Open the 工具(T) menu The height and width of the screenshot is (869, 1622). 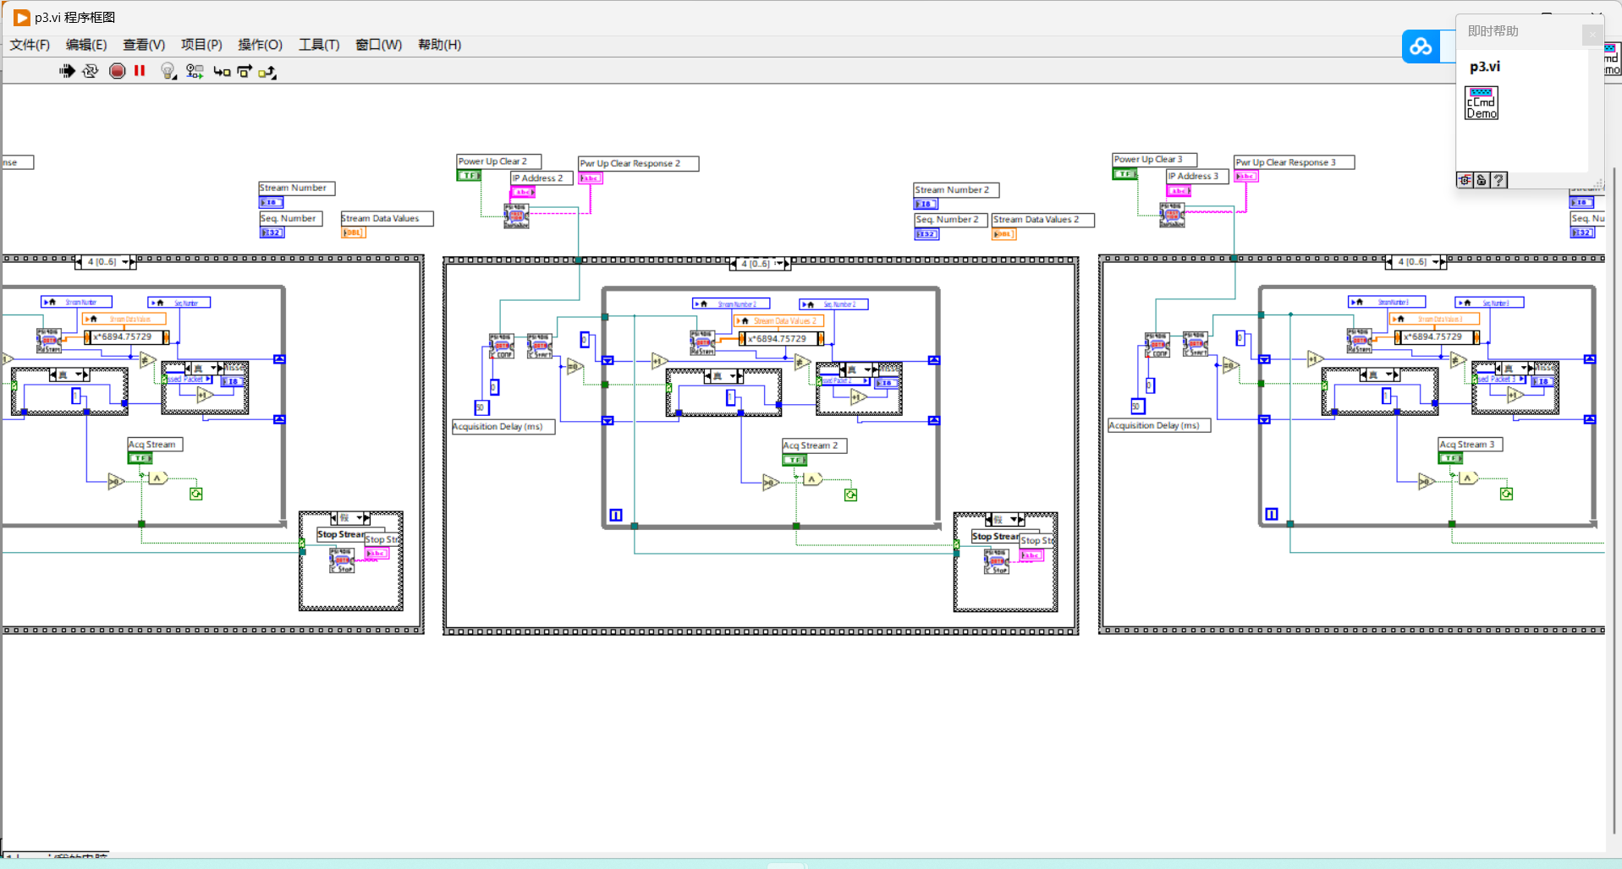click(x=319, y=45)
